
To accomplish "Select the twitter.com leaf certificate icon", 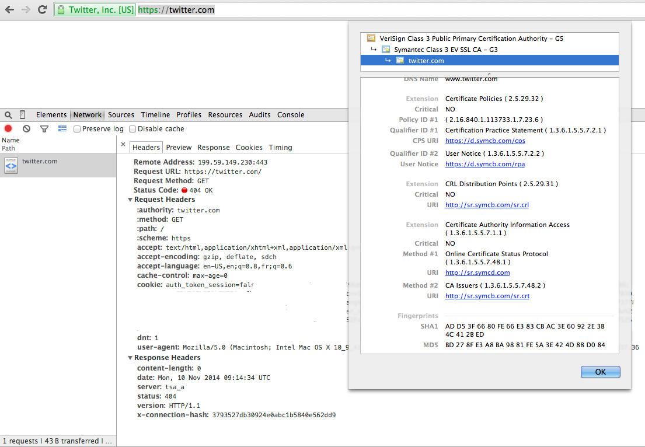I will 400,61.
